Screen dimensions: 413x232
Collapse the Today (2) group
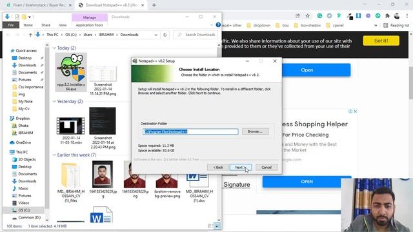(x=54, y=48)
